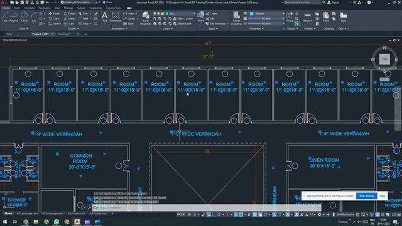Click the Create block tool
The image size is (402, 226).
212,14
